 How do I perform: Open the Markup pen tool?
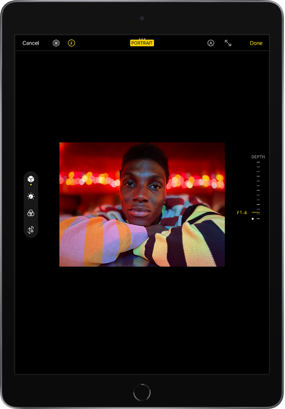[210, 43]
